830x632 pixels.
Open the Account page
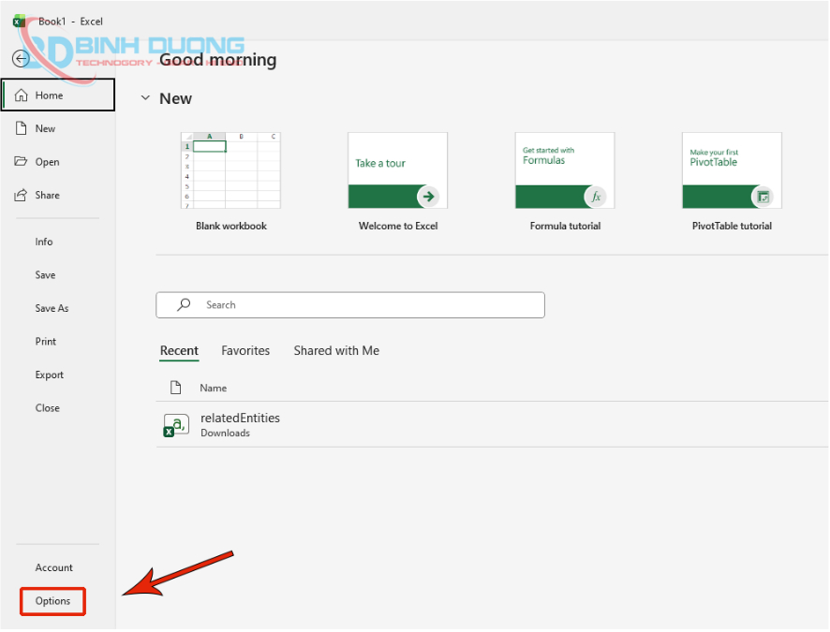click(x=53, y=567)
